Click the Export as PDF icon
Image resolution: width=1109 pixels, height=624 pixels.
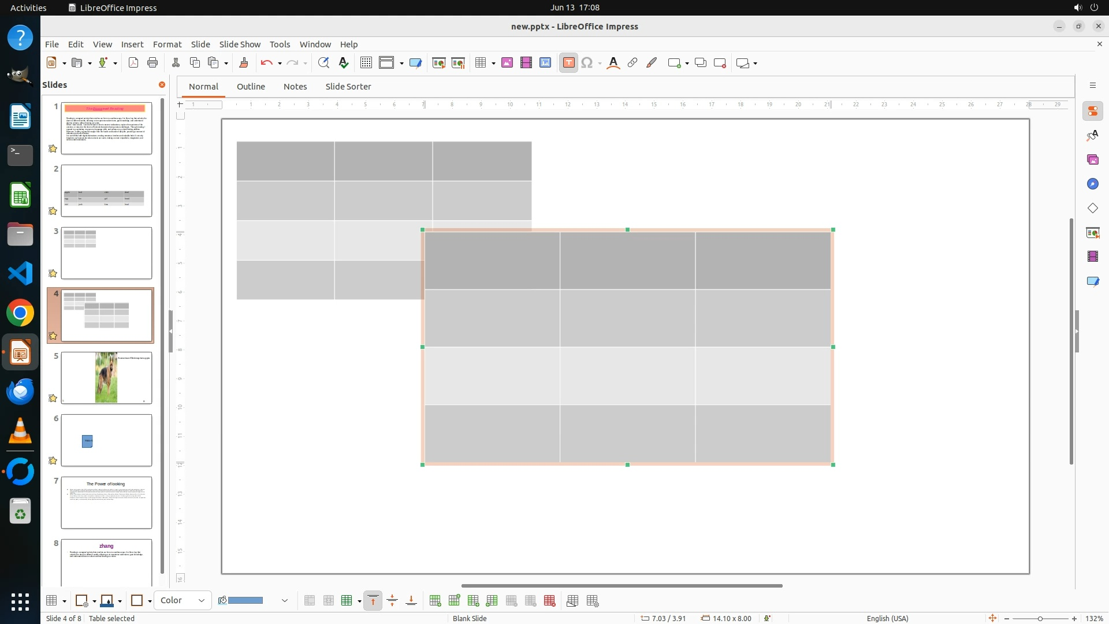[133, 63]
